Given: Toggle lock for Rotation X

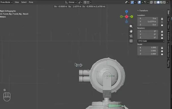Looking at the screenshot, I should pyautogui.click(x=162, y=32).
